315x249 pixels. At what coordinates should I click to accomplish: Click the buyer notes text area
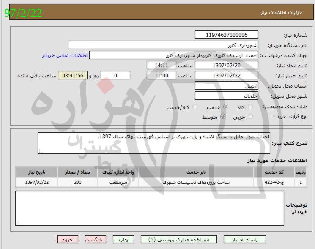point(150,208)
